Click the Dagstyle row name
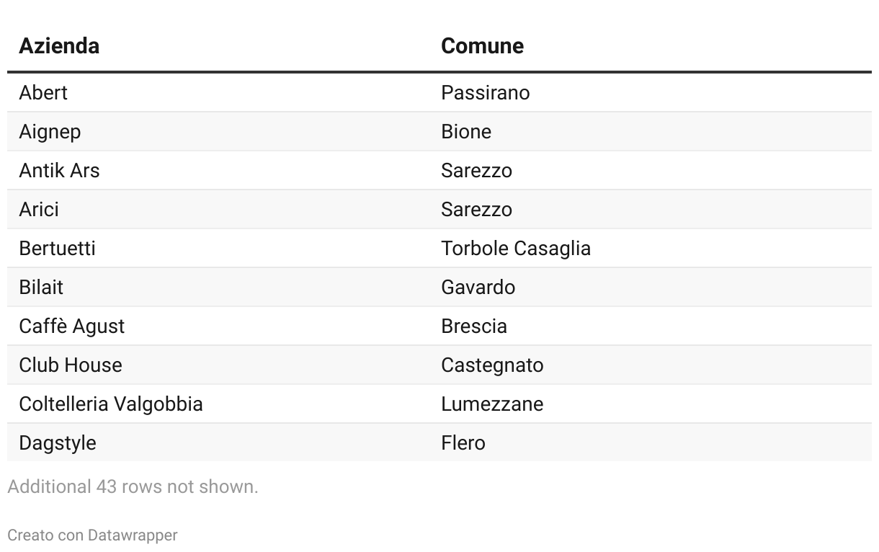The height and width of the screenshot is (552, 879). (58, 443)
